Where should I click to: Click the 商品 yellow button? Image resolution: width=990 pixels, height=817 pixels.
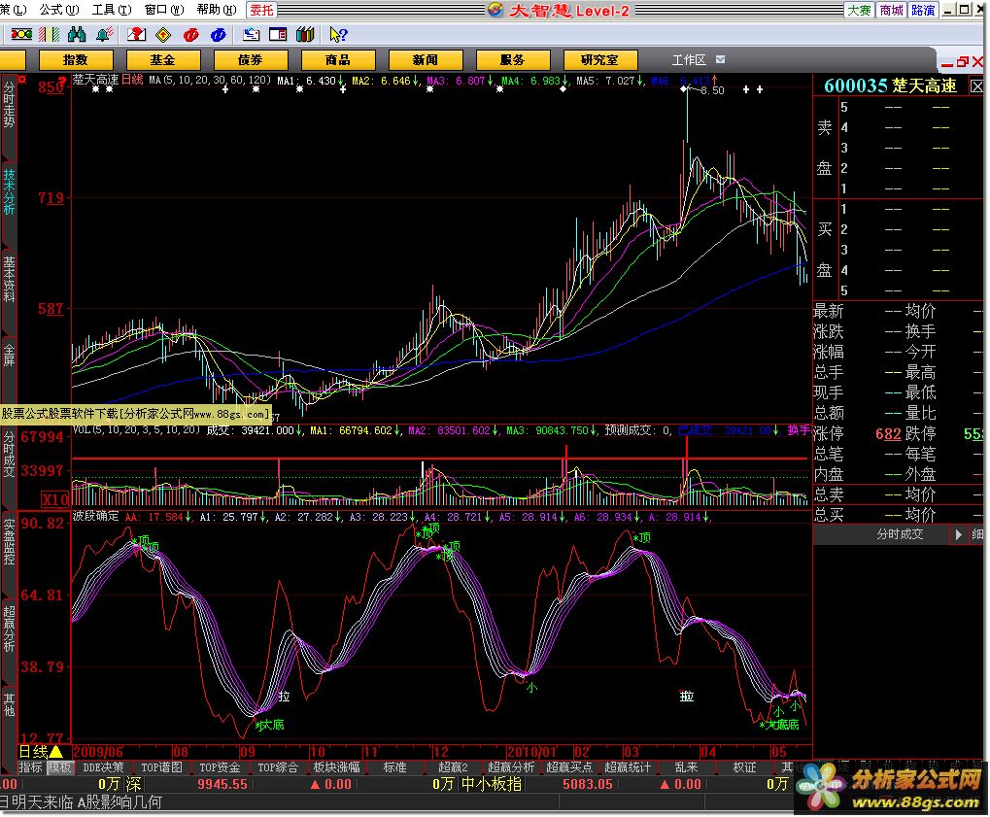point(338,60)
